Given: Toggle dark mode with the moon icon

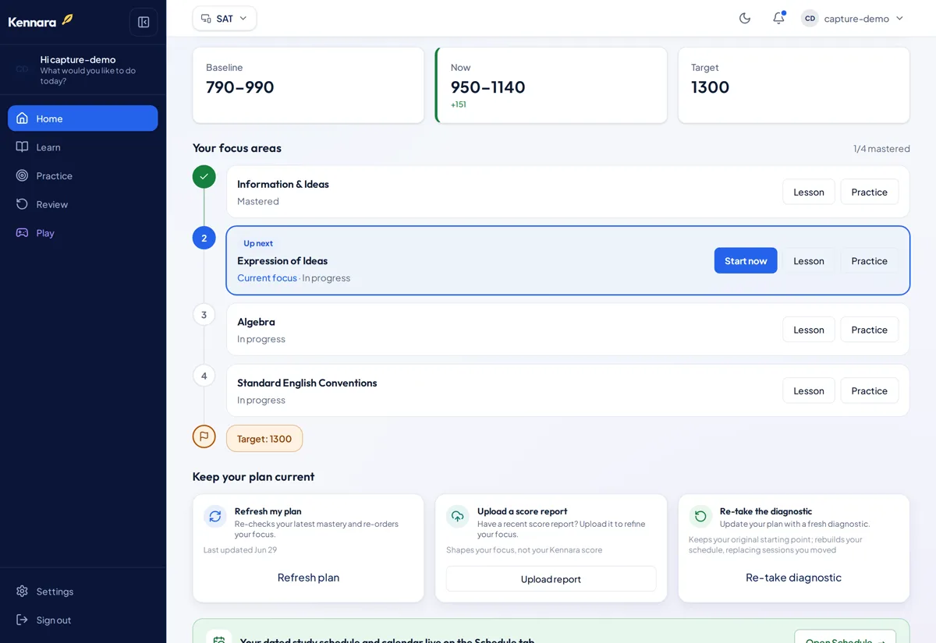Looking at the screenshot, I should click(x=745, y=18).
